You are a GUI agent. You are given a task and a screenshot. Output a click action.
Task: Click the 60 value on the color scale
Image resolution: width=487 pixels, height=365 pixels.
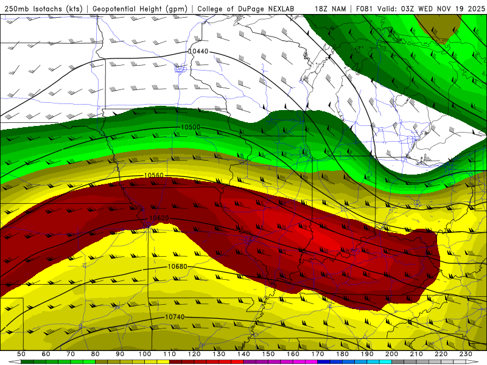[x=46, y=354]
